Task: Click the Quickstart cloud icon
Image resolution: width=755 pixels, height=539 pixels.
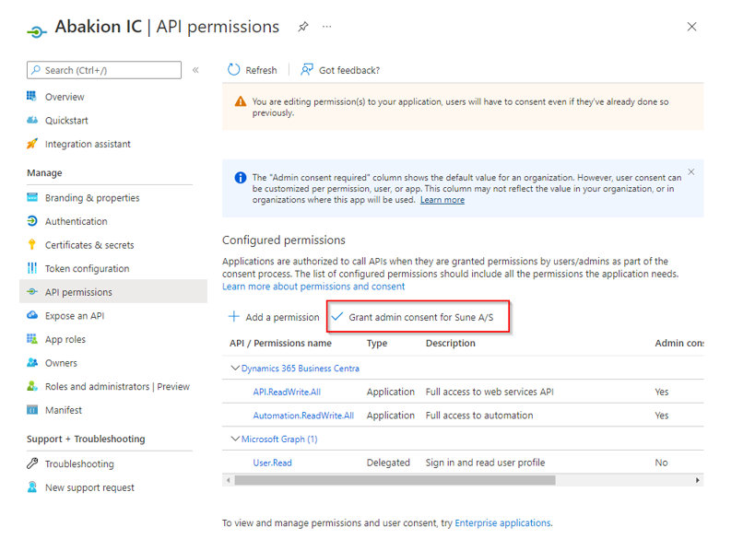Action: coord(31,120)
